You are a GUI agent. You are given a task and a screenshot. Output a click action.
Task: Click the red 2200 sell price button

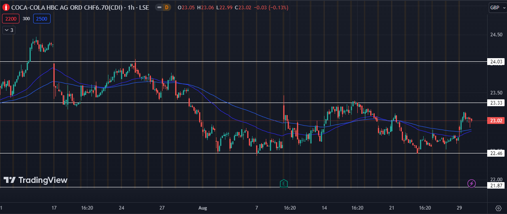(x=11, y=19)
